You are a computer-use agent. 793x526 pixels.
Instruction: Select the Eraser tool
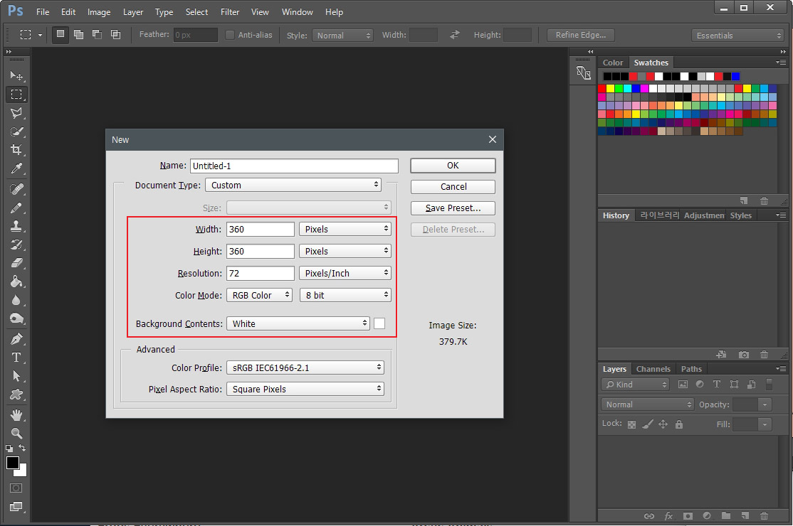16,262
